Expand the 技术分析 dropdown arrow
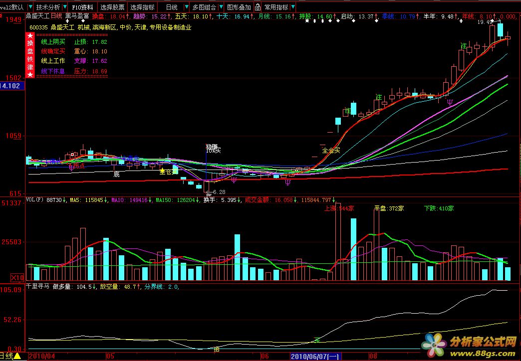Screen dimensions: 521x361 tap(64, 7)
